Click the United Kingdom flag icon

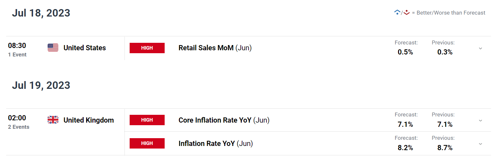pyautogui.click(x=53, y=120)
